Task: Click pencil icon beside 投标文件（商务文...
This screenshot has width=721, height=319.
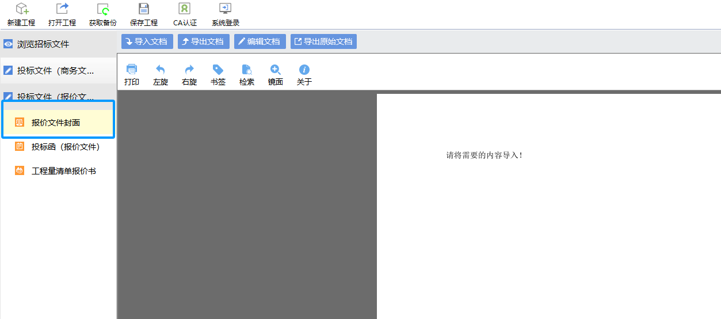Action: point(8,71)
